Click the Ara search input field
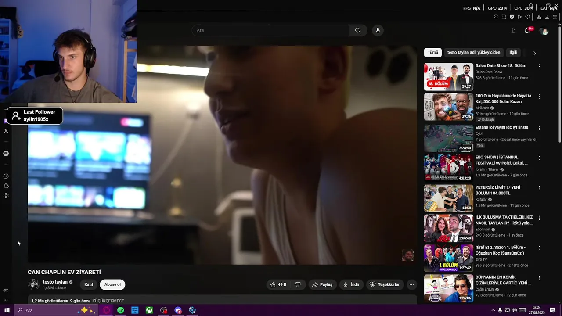562x316 pixels. (270, 30)
